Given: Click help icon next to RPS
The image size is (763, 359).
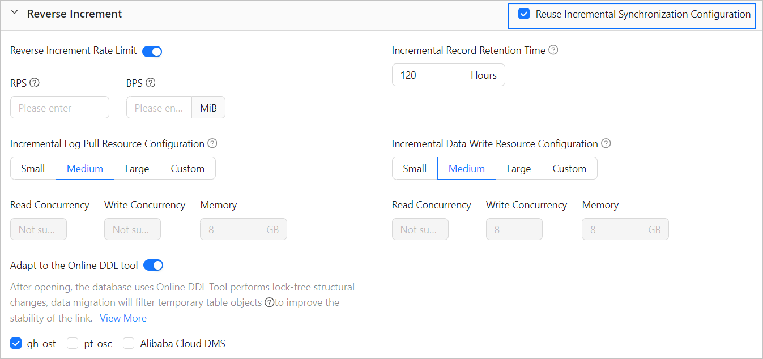Looking at the screenshot, I should [35, 83].
